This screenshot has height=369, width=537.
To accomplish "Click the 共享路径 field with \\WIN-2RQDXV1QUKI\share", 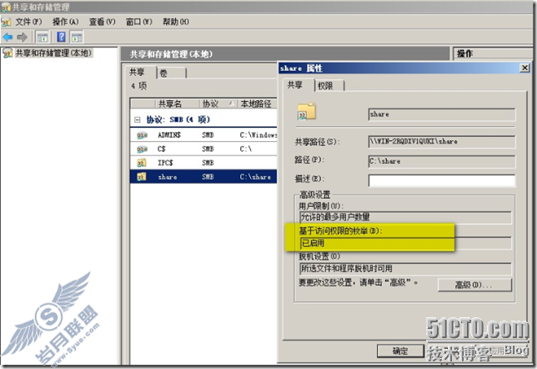I will pos(441,142).
